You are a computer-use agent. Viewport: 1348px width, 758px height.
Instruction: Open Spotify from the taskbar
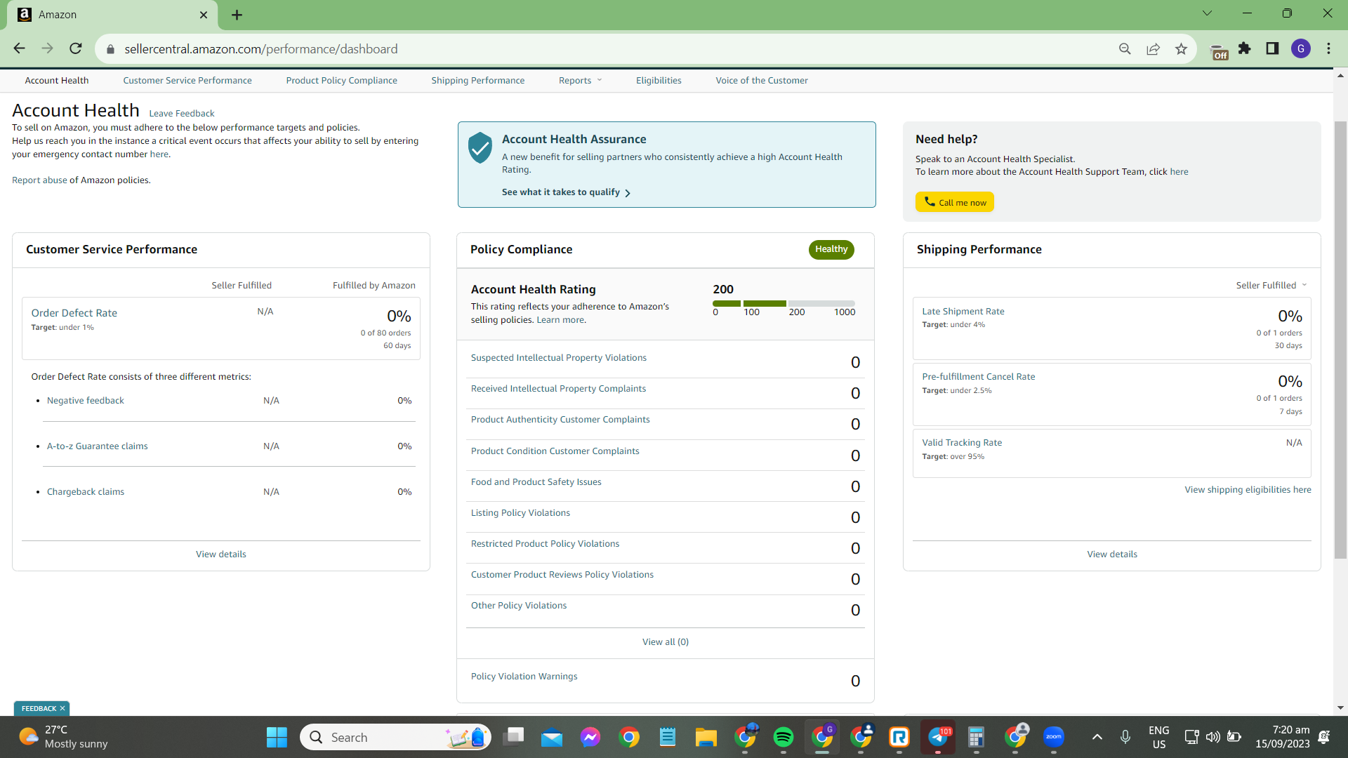coord(784,737)
